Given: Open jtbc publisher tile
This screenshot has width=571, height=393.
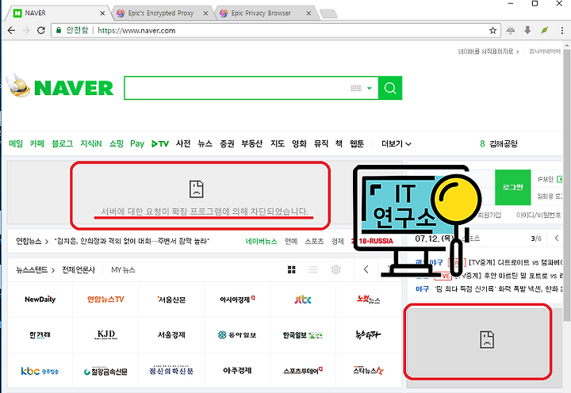Looking at the screenshot, I should 303,300.
